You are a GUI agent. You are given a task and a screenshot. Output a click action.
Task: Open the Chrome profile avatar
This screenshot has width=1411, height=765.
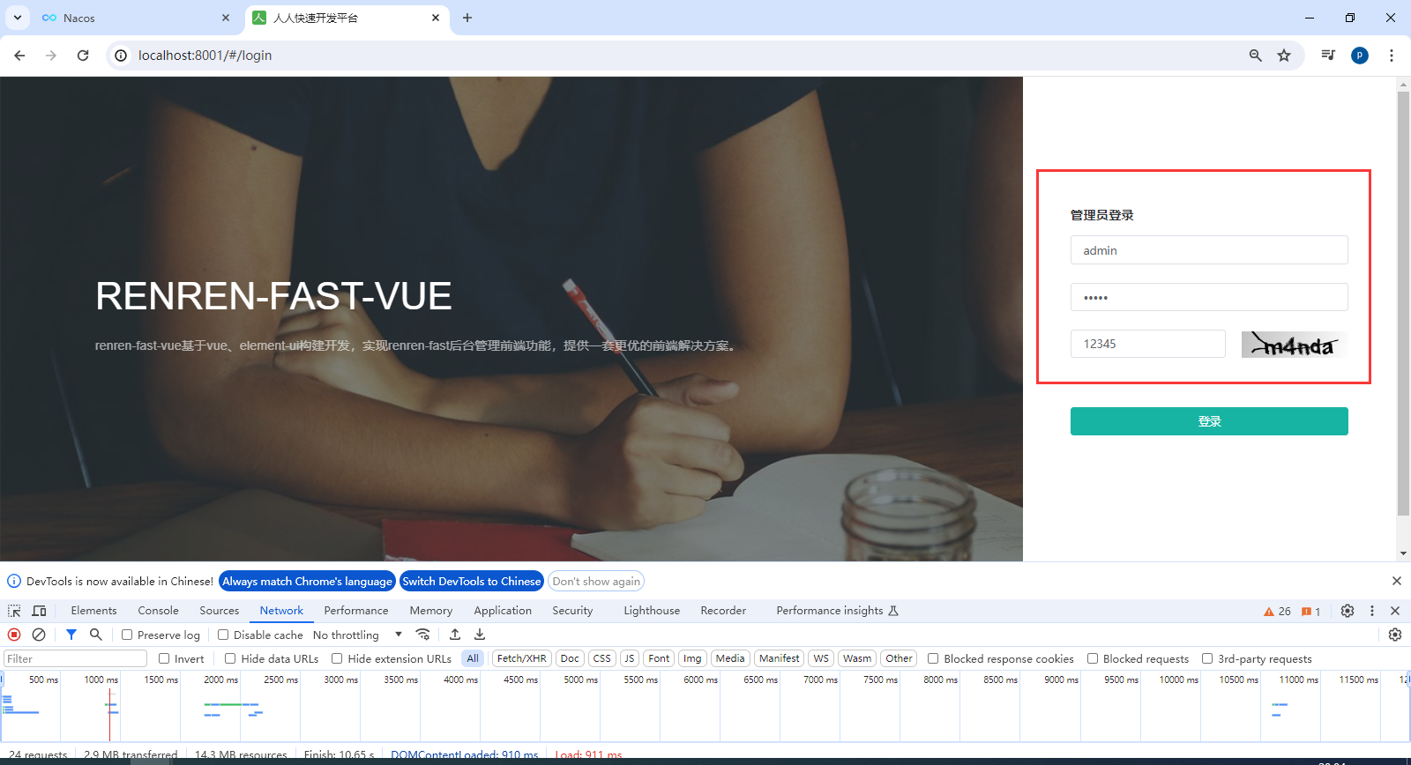(x=1360, y=56)
